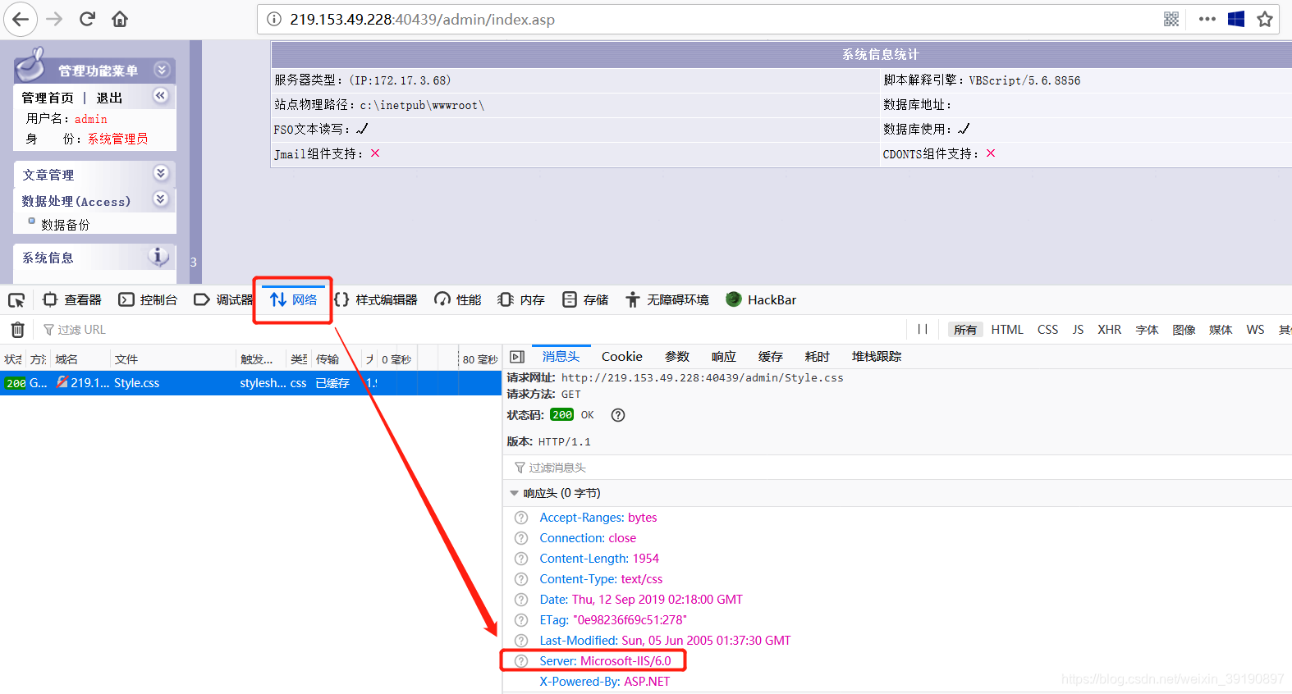Expand the 文章管理 menu section
Image resolution: width=1292 pixels, height=694 pixels.
[161, 173]
